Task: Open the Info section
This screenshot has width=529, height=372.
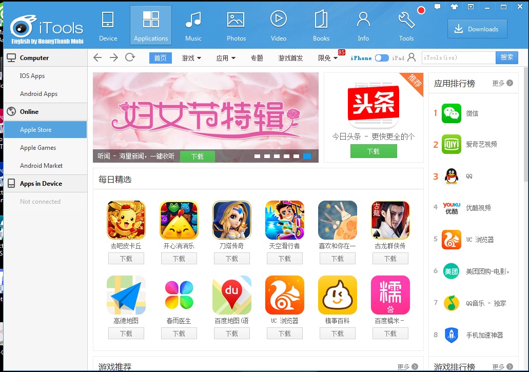Action: point(363,26)
